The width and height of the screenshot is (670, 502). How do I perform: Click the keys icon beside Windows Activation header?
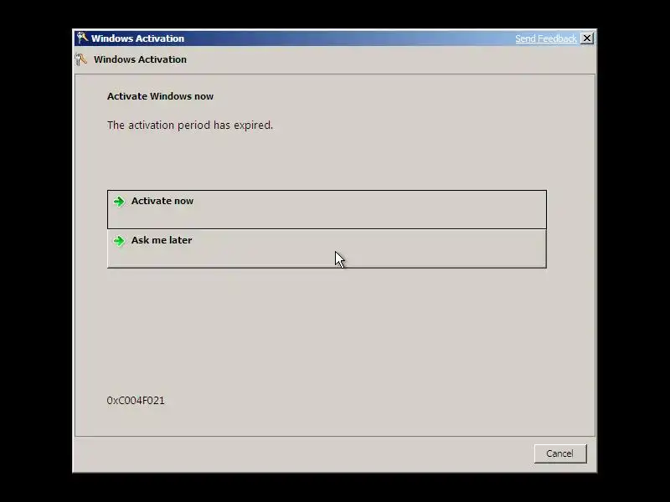tap(80, 59)
